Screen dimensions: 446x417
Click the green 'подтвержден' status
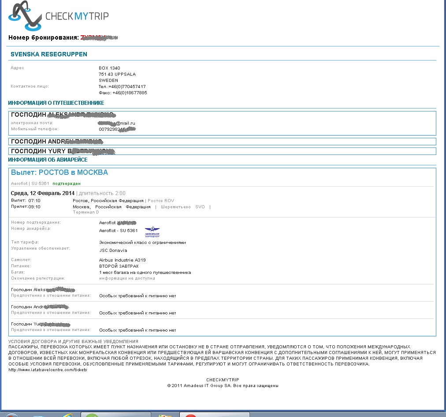(x=67, y=184)
